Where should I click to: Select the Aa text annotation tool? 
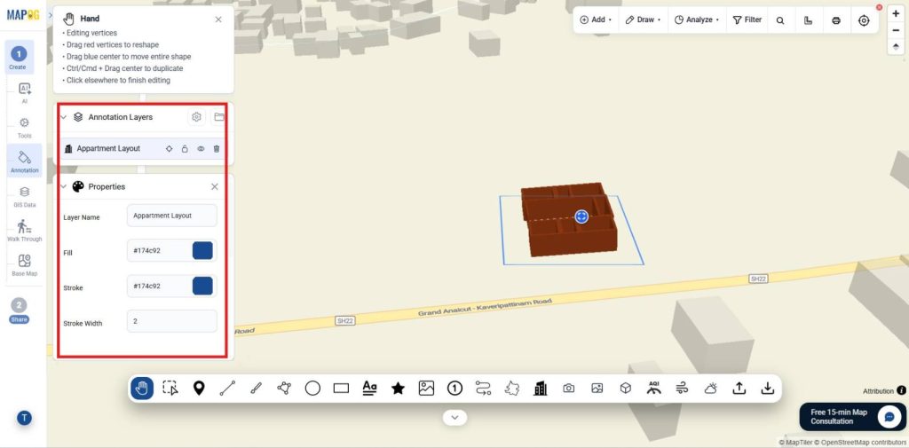369,389
